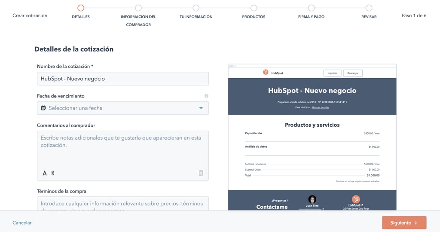Click 'Mostrar detalles' link in preview
Image resolution: width=440 pixels, height=232 pixels.
click(321, 107)
